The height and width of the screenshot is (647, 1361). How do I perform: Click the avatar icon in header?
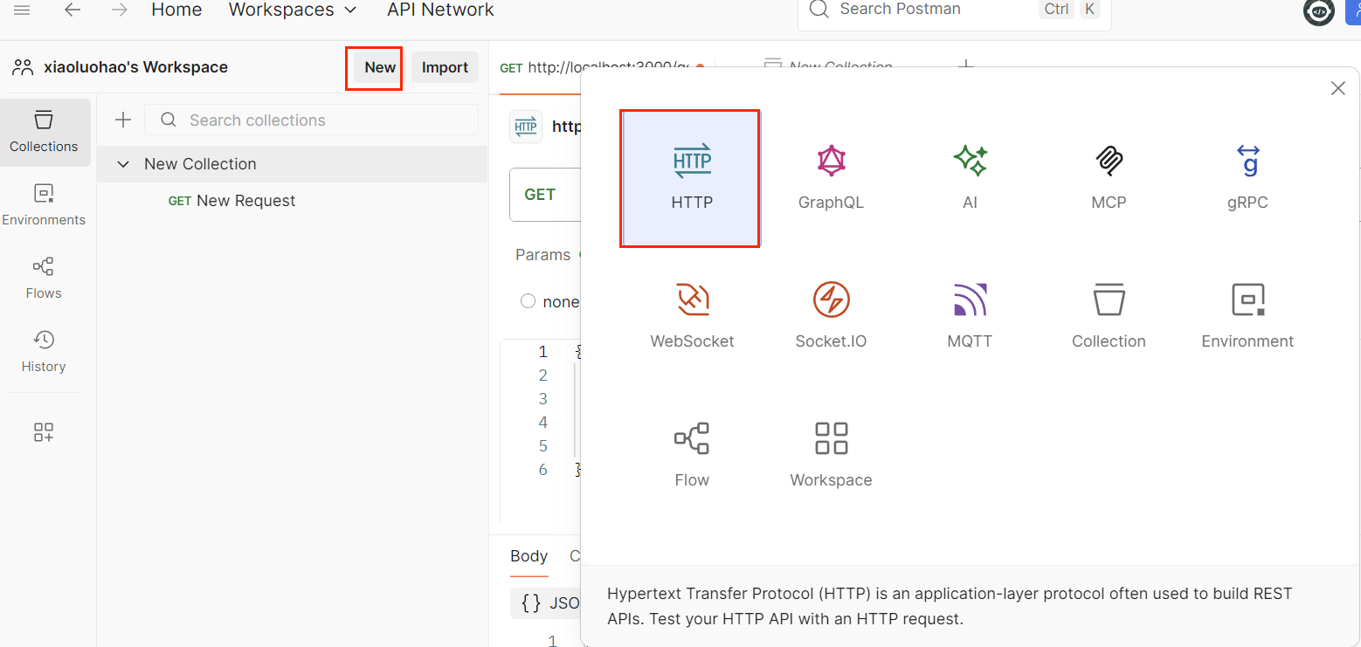pos(1319,11)
